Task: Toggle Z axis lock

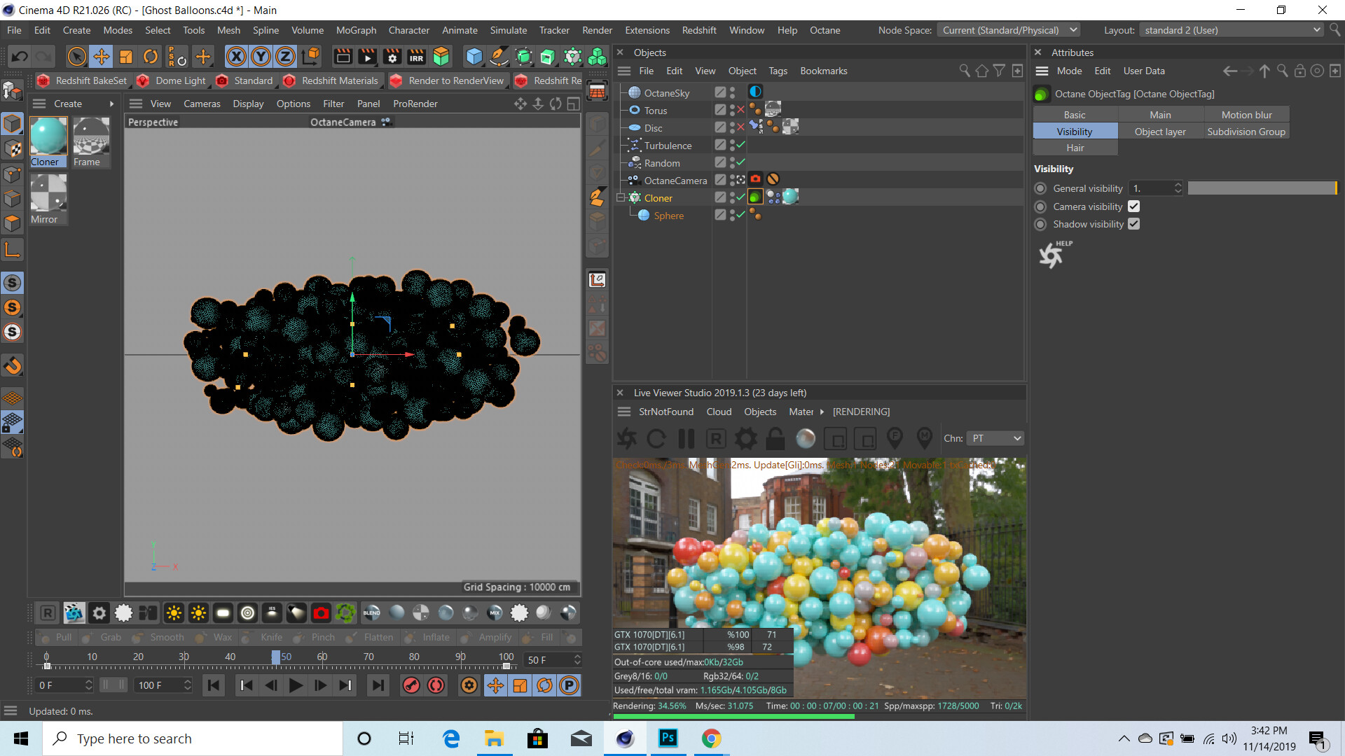Action: tap(285, 57)
